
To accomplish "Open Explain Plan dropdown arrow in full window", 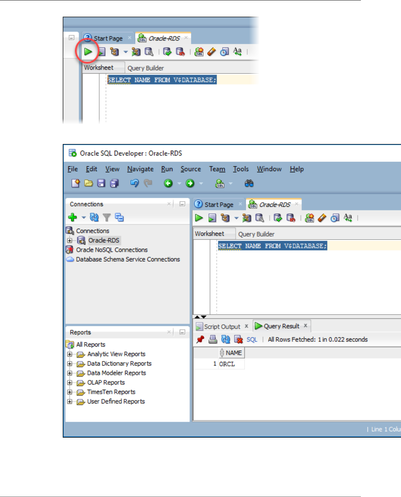I will tap(236, 218).
